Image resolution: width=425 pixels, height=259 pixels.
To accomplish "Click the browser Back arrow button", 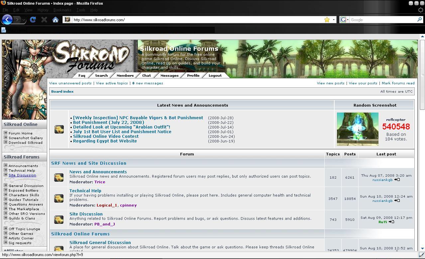I will pos(7,20).
